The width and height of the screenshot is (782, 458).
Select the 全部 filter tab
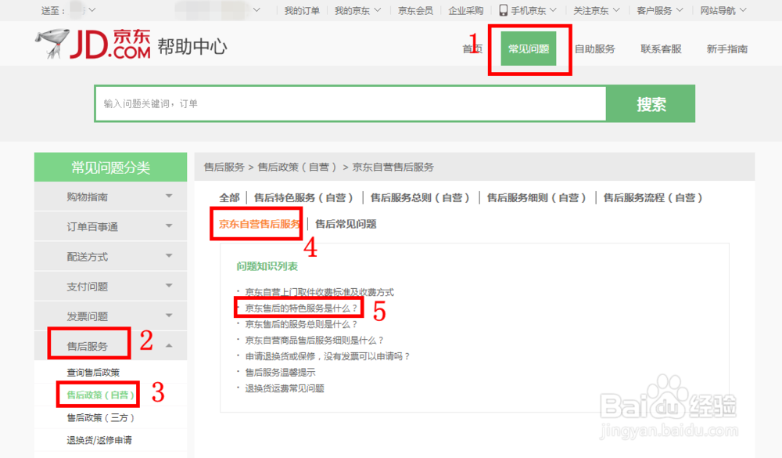click(x=229, y=198)
